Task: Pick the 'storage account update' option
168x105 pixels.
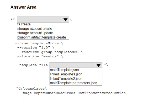Action: point(35,33)
